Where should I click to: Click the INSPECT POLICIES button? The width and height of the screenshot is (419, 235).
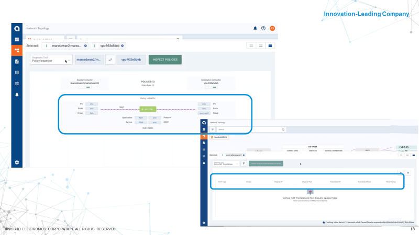coord(165,60)
